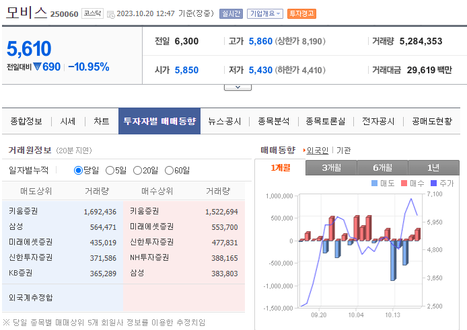Switch chart to 6개월 period
The height and width of the screenshot is (330, 467).
[x=382, y=168]
